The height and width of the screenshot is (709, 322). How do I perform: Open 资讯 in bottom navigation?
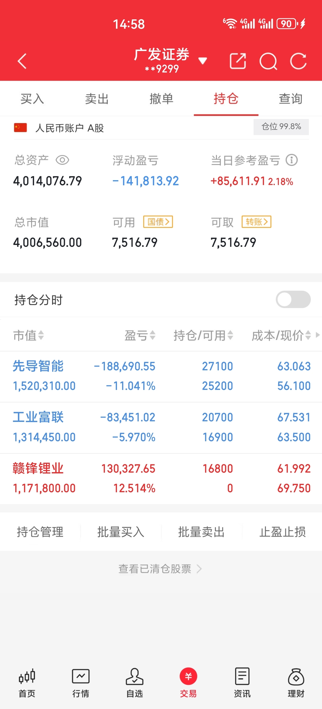pos(242,683)
